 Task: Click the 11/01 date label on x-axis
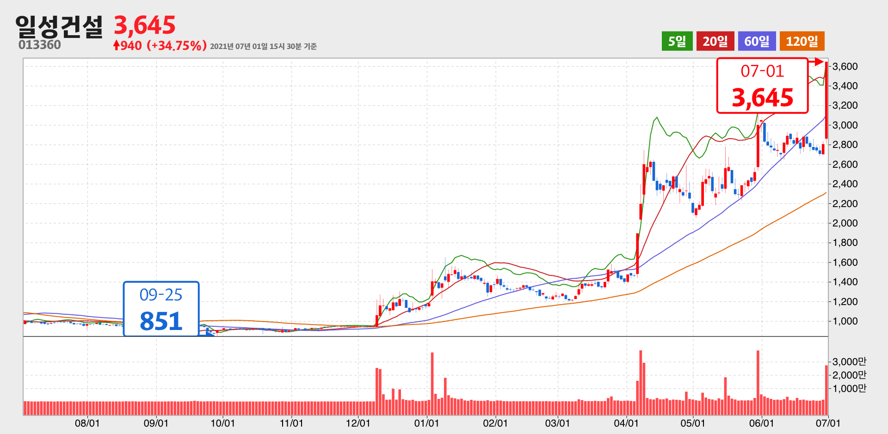[x=291, y=423]
